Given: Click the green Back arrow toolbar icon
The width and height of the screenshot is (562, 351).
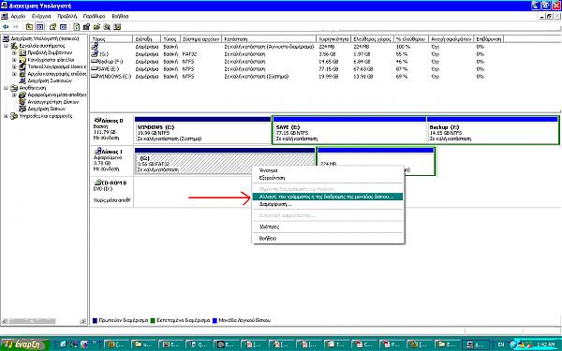Looking at the screenshot, I should (6, 27).
